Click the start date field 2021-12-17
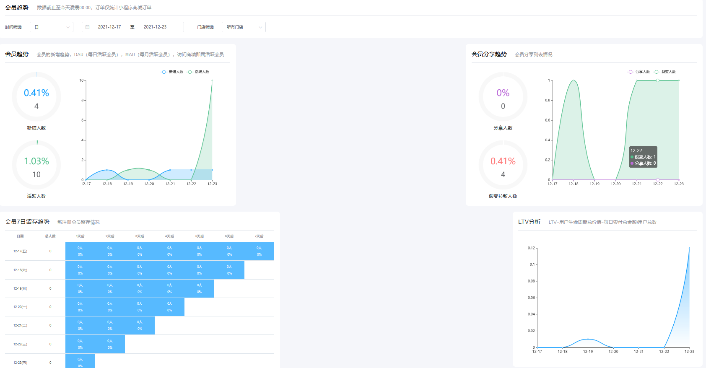This screenshot has height=368, width=706. click(109, 27)
